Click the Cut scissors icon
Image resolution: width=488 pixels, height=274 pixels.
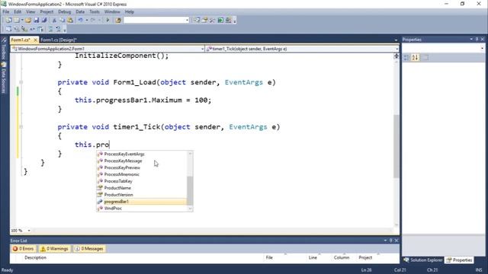54,21
